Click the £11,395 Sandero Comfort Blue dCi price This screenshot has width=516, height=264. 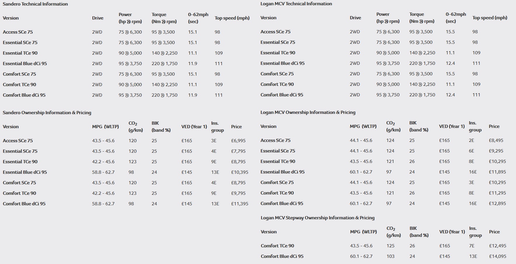(x=240, y=204)
